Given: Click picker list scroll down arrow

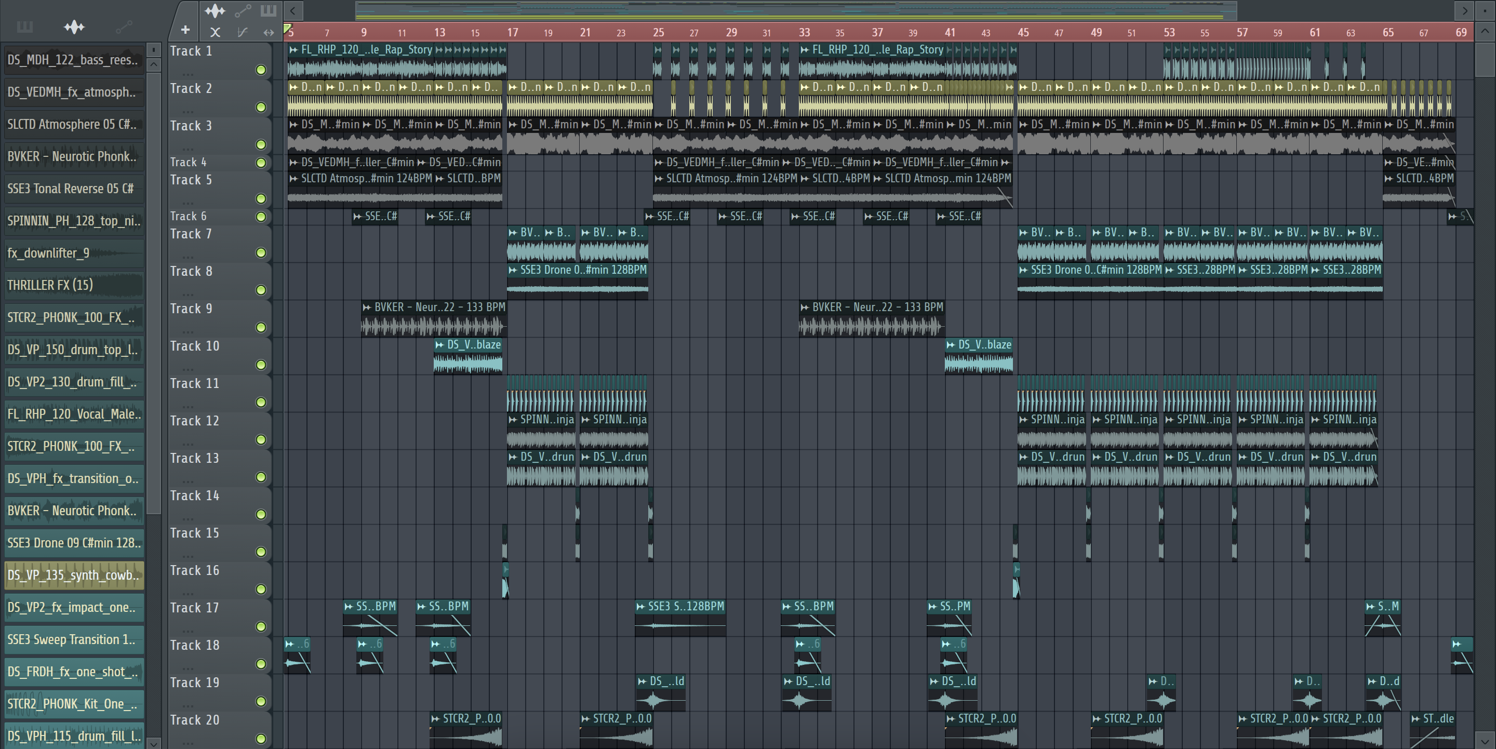Looking at the screenshot, I should (153, 743).
